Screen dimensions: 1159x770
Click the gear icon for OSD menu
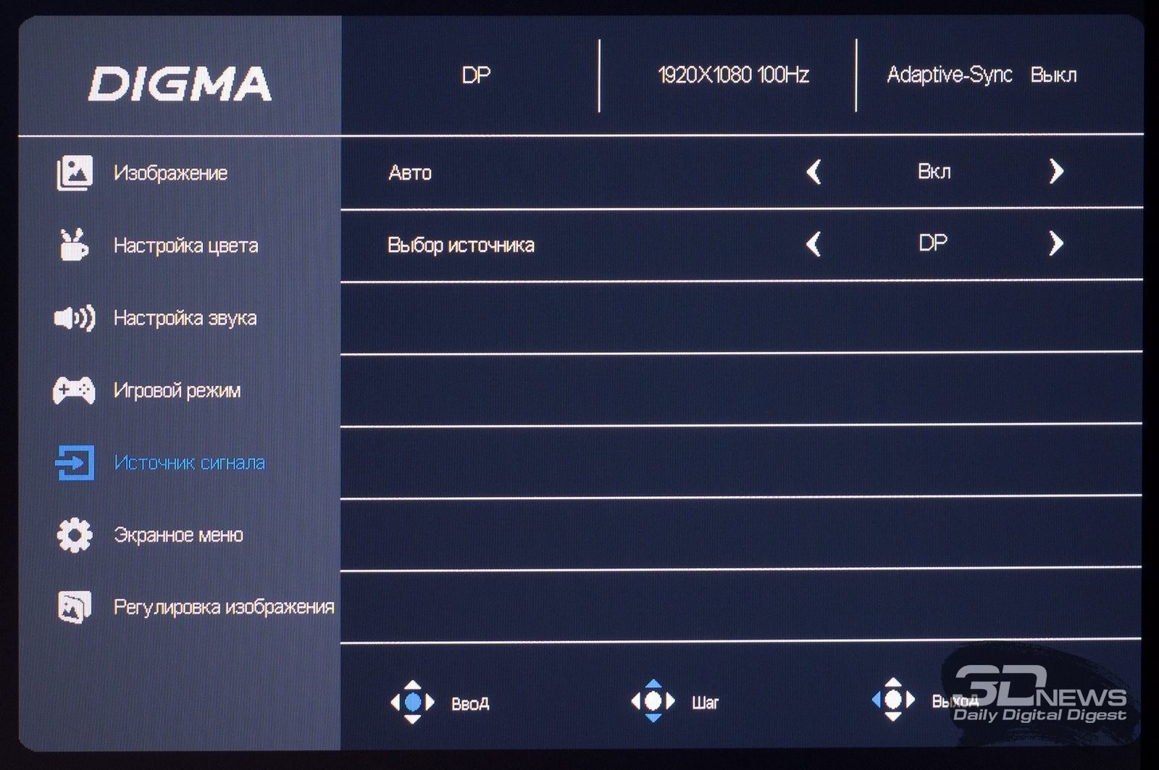click(75, 535)
